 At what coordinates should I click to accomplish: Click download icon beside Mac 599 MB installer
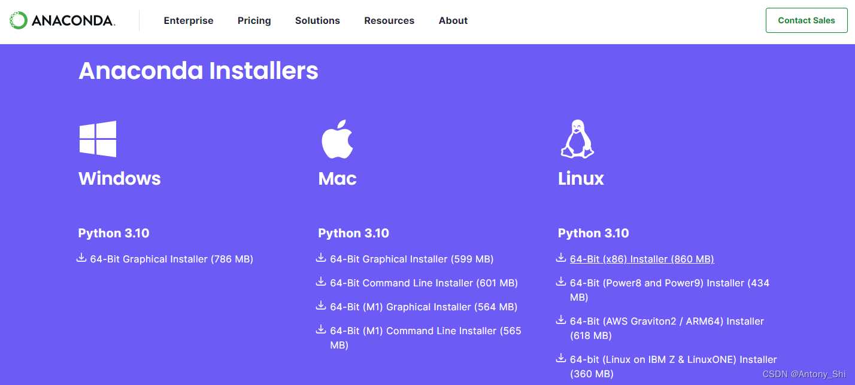(321, 258)
